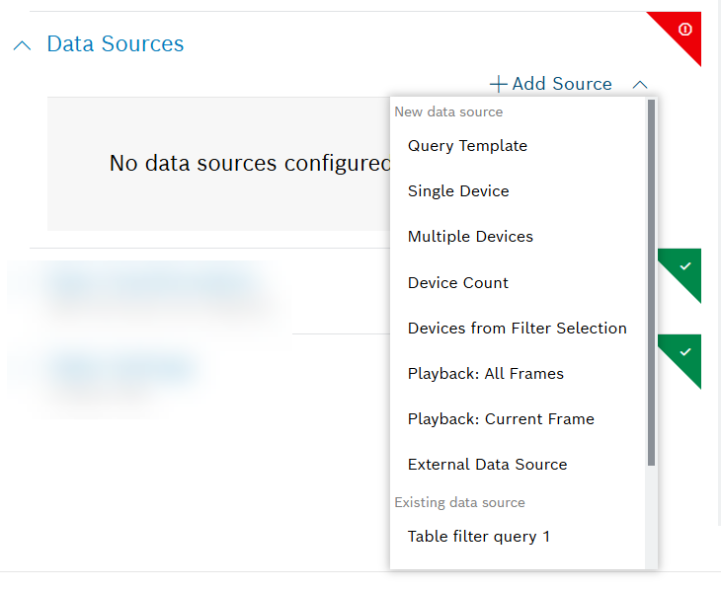721x589 pixels.
Task: Select existing Table filter query 1
Action: click(478, 537)
